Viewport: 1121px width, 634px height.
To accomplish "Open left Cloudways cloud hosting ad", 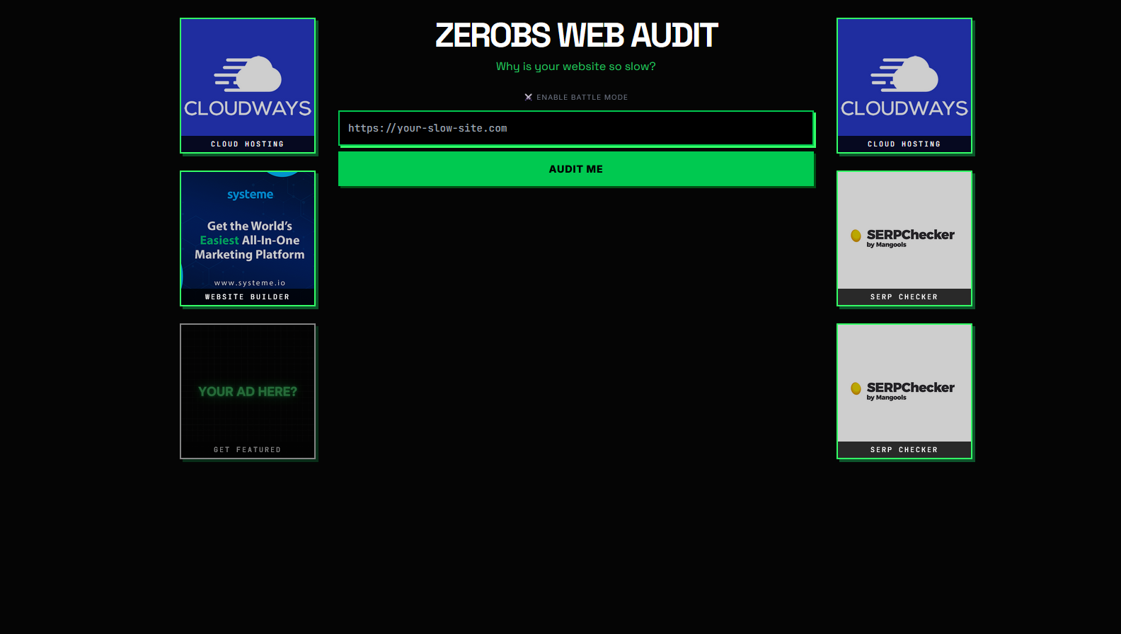I will [248, 86].
